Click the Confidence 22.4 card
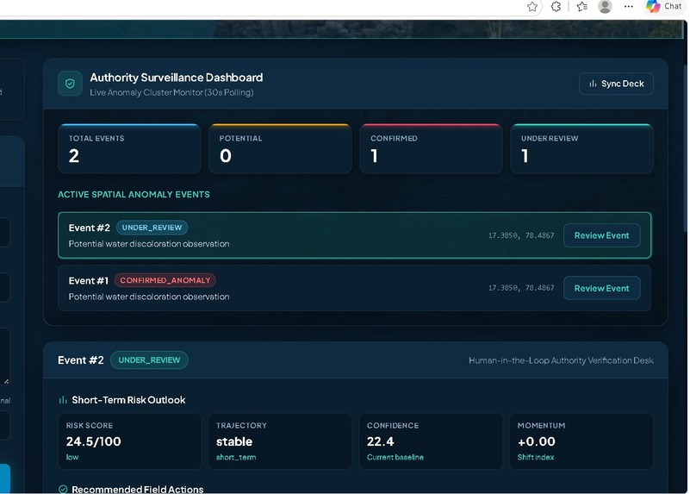The image size is (690, 494). click(x=431, y=441)
